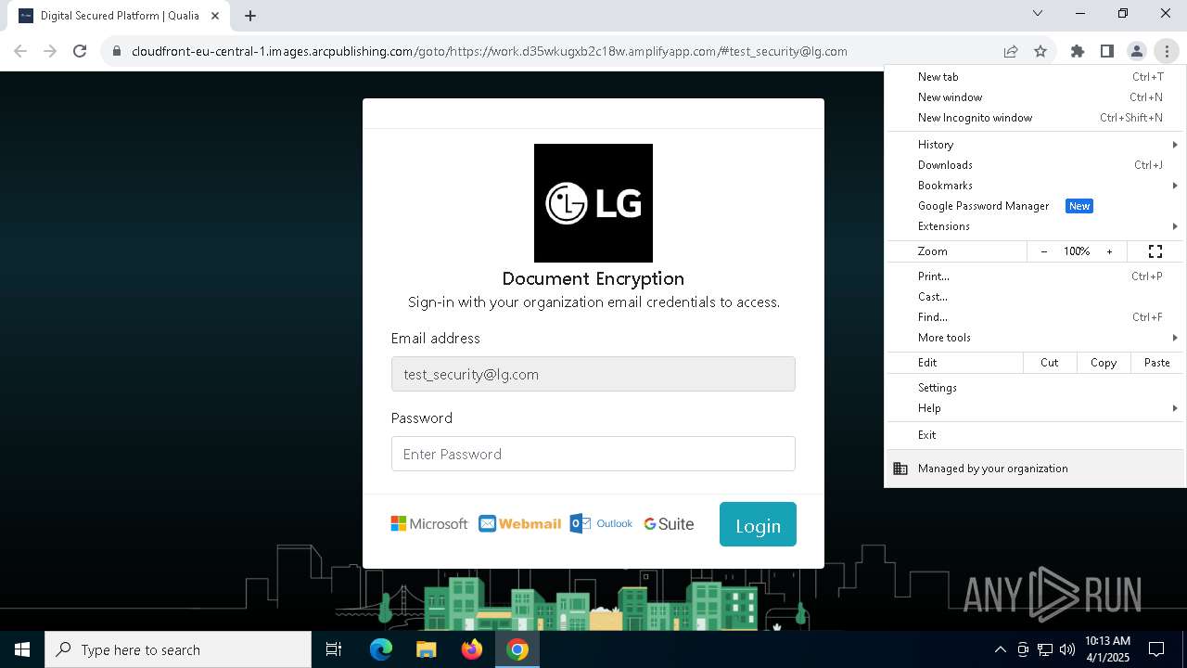This screenshot has height=668, width=1187.
Task: Open the Extensions puzzle icon
Action: tap(1078, 51)
